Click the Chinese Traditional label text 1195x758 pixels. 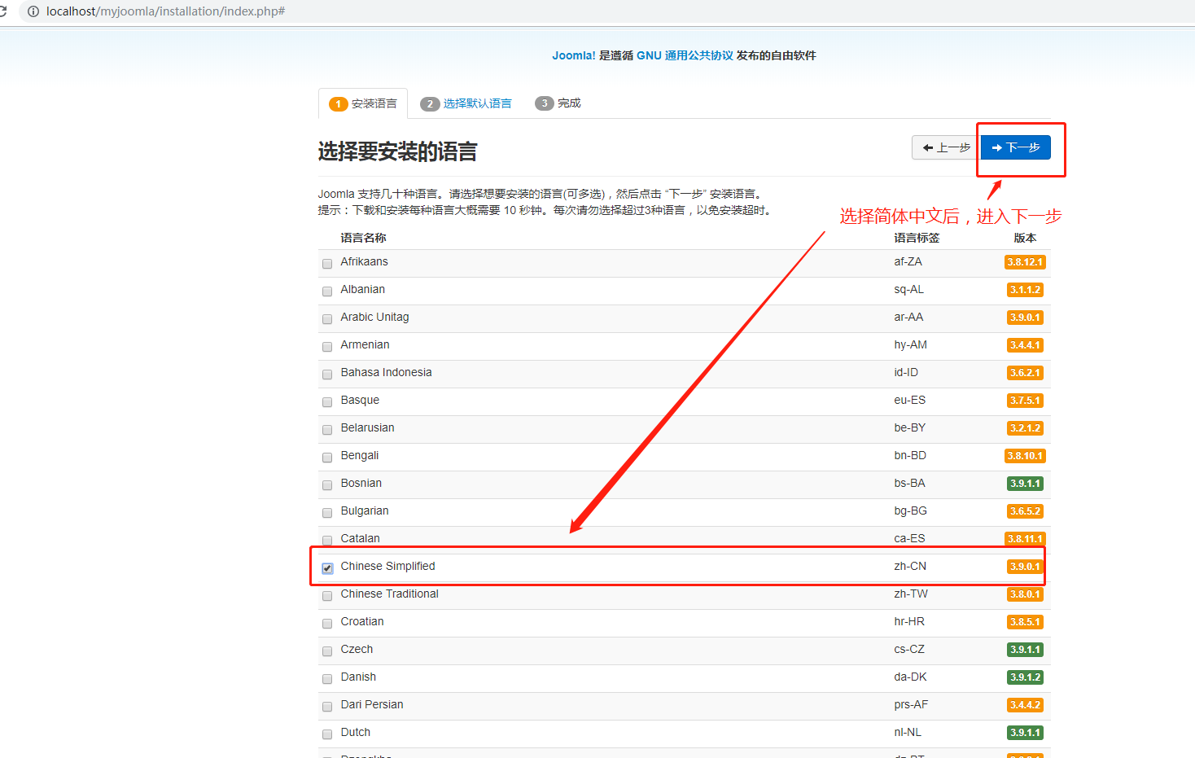[389, 594]
